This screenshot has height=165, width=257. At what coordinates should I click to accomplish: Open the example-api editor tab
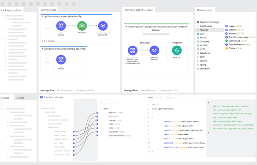48,10
